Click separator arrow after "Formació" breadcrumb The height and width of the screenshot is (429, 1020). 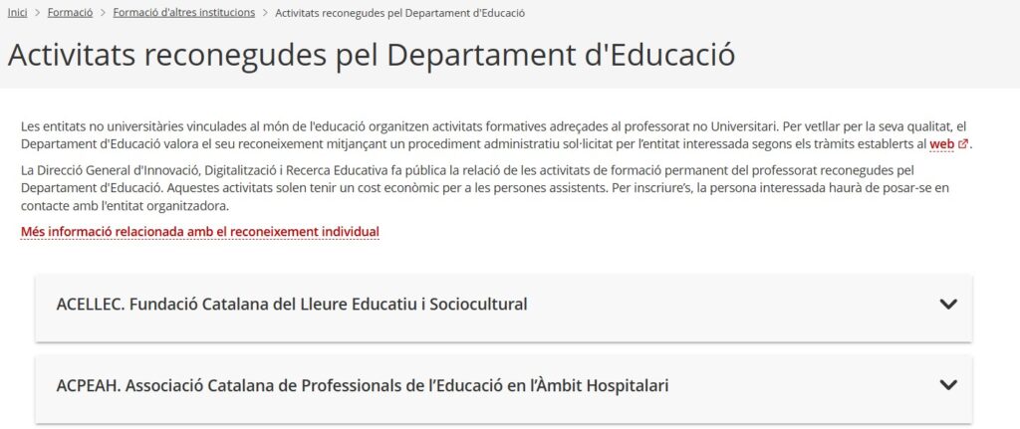pos(103,13)
